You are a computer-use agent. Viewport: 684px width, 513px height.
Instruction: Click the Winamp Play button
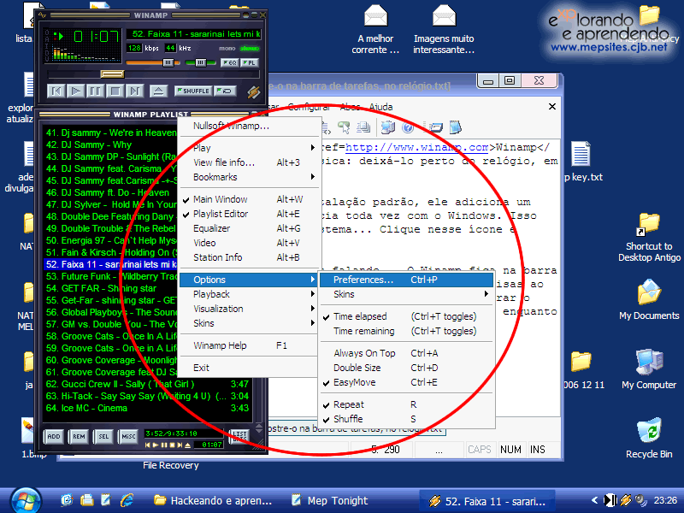pyautogui.click(x=76, y=91)
